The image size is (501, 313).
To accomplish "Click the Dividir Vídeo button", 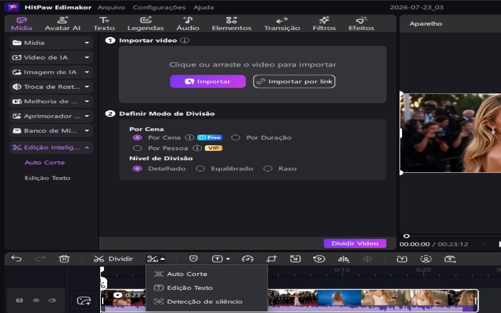I will pos(354,244).
